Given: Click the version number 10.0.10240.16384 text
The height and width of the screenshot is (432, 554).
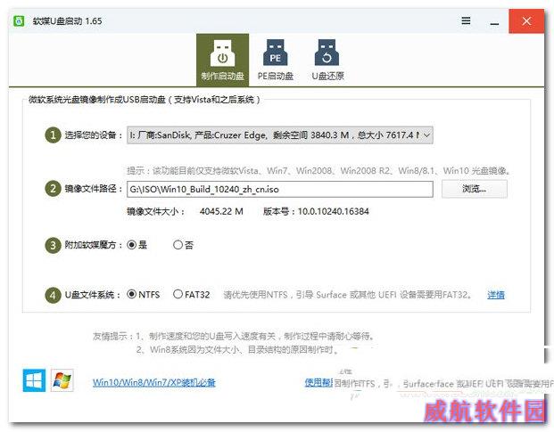Looking at the screenshot, I should click(333, 212).
